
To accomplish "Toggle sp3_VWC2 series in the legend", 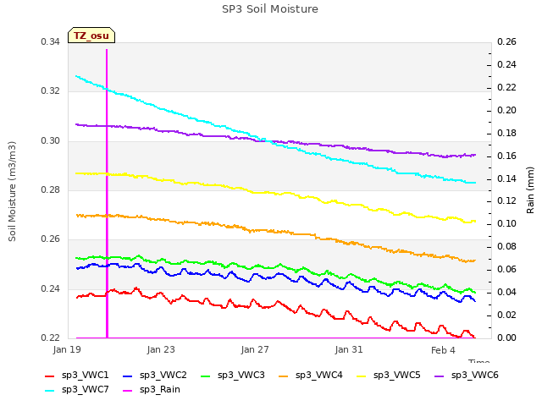I will point(155,376).
